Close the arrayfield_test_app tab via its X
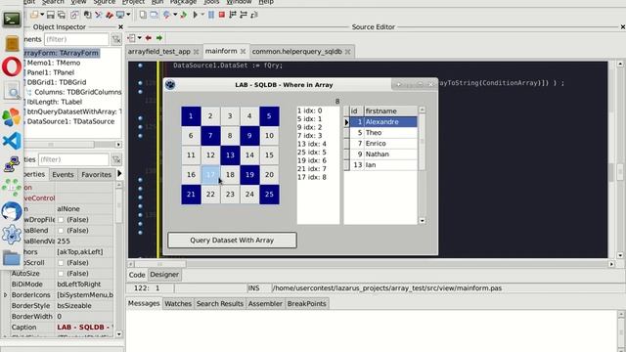This screenshot has width=626, height=352. pos(196,52)
